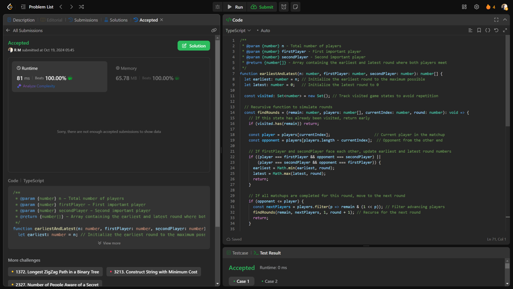
Task: Open 1372. Longest ZigZag Path challenge
Action: coord(55,272)
